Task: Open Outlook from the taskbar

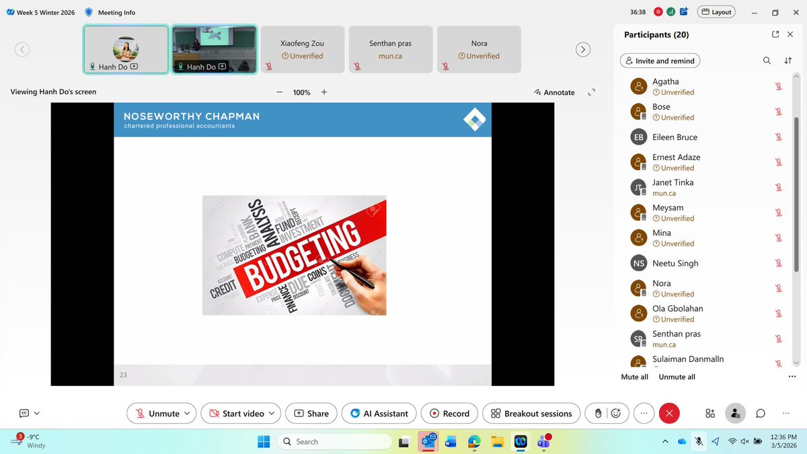Action: (x=428, y=441)
